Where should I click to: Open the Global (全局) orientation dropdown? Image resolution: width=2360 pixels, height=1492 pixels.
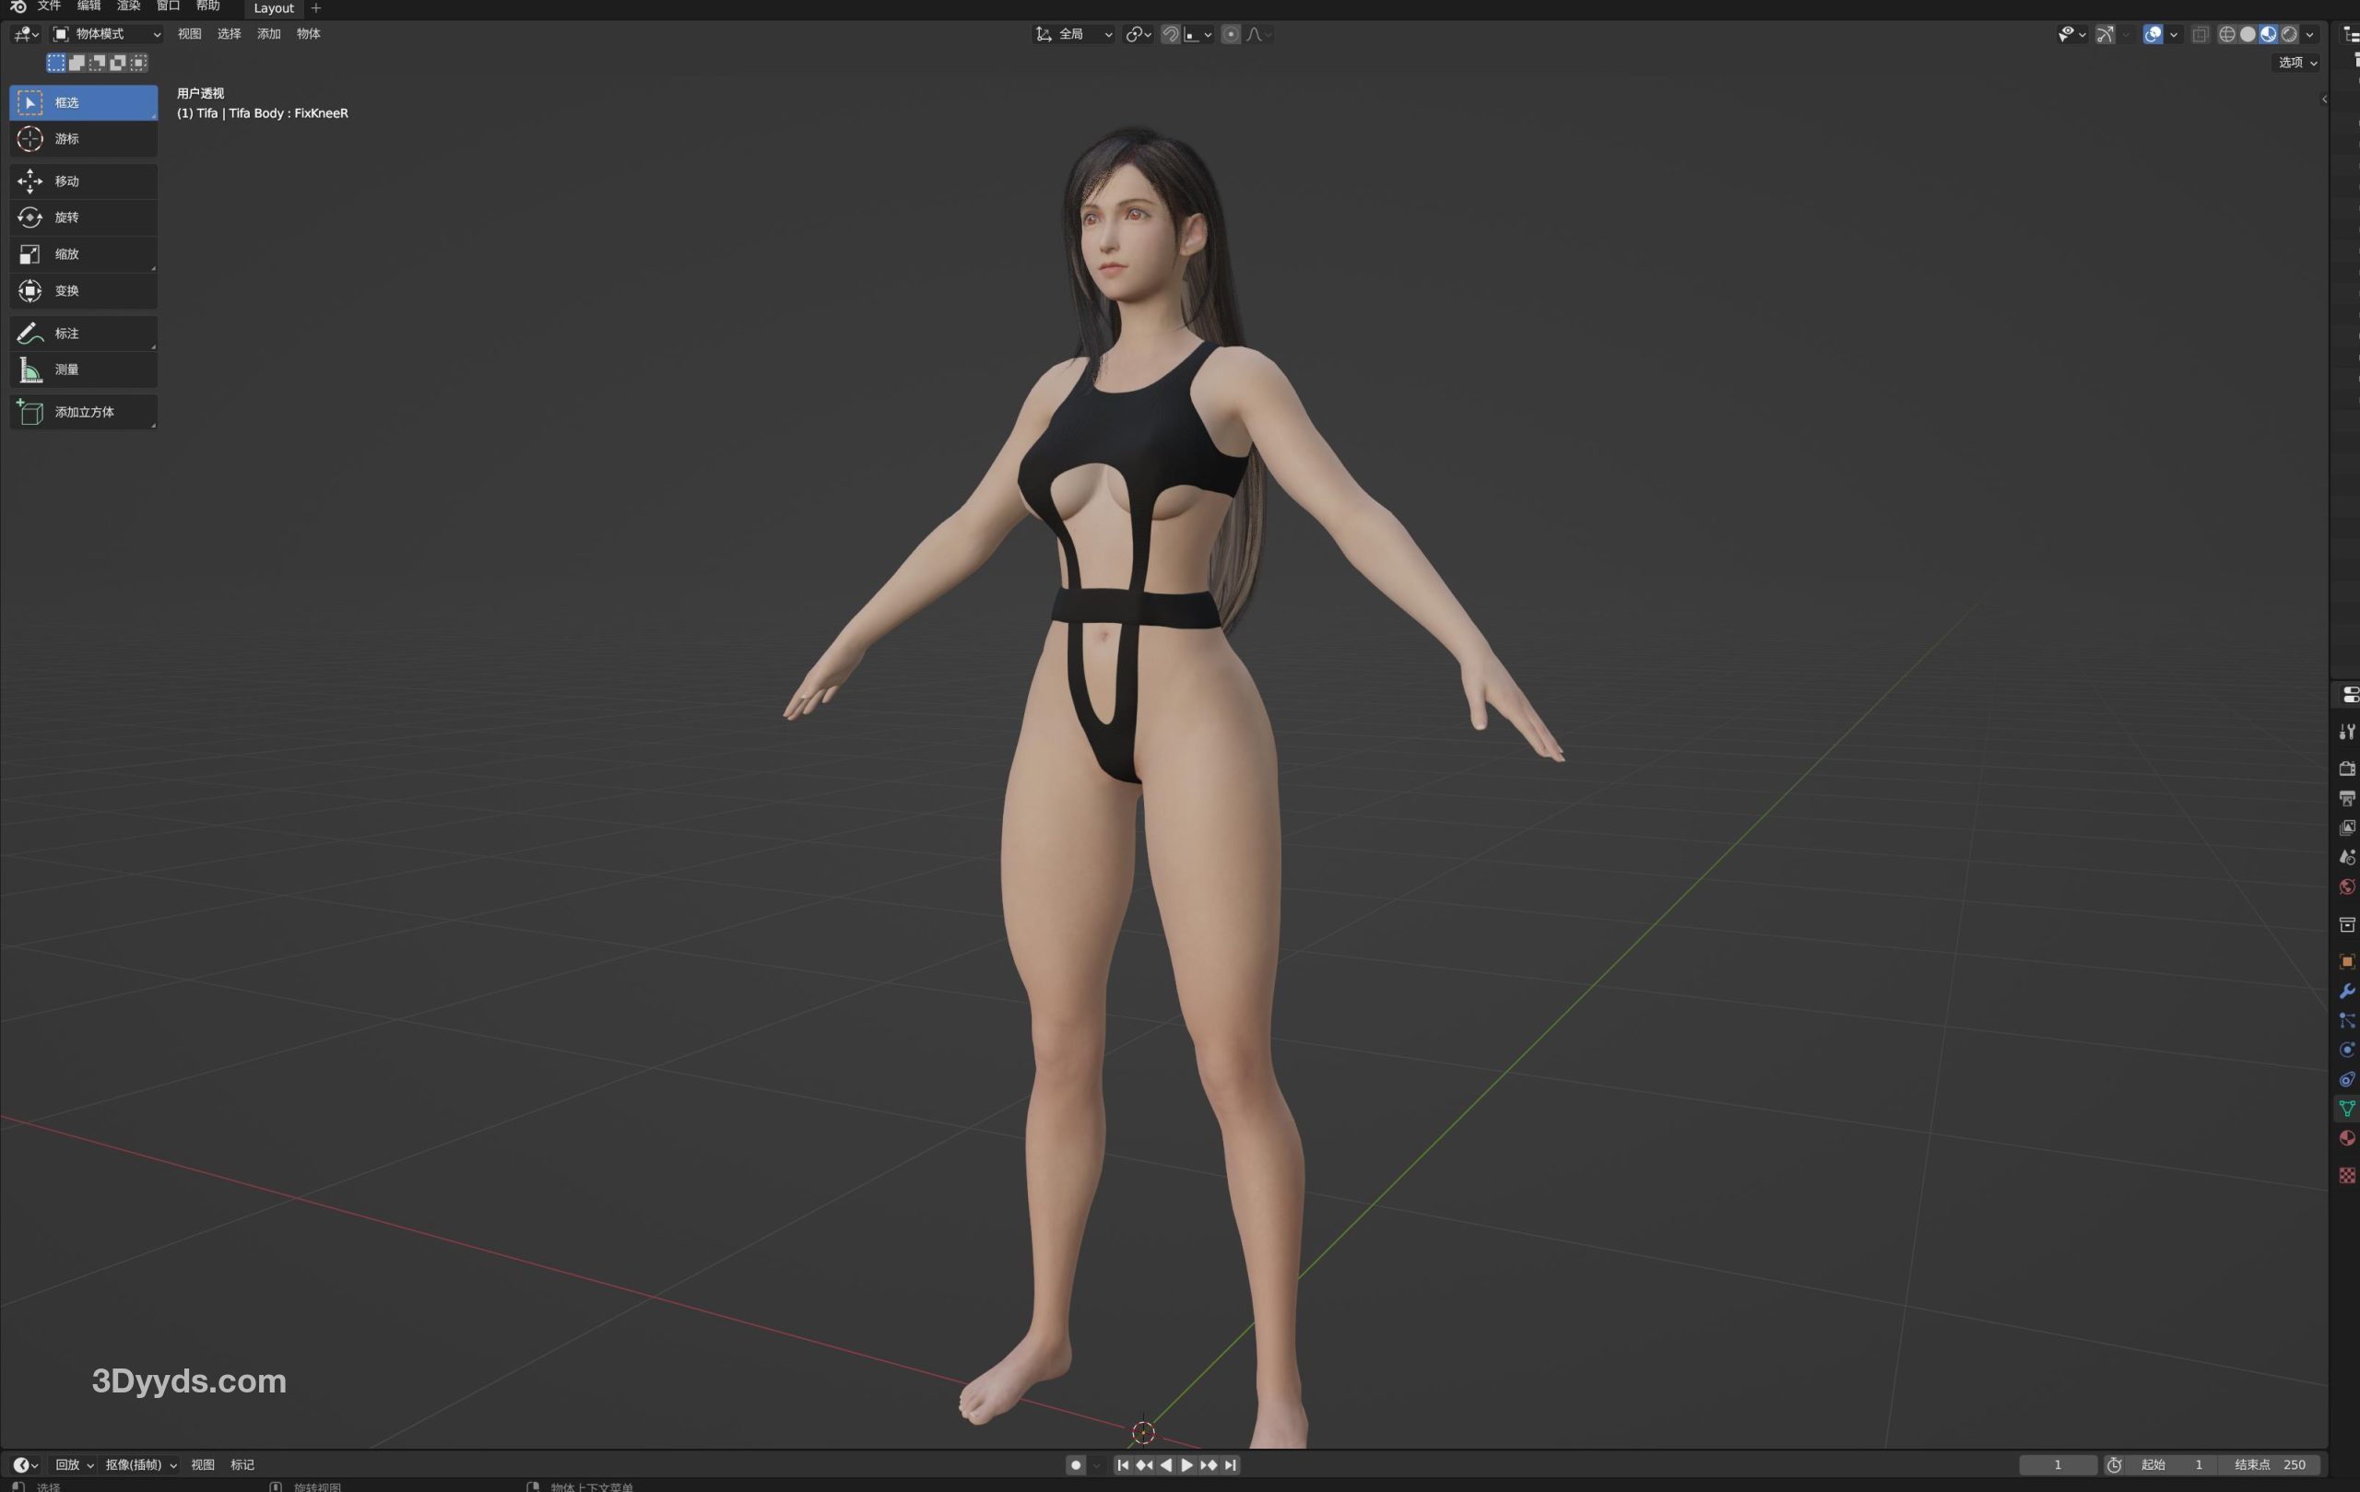pos(1075,34)
